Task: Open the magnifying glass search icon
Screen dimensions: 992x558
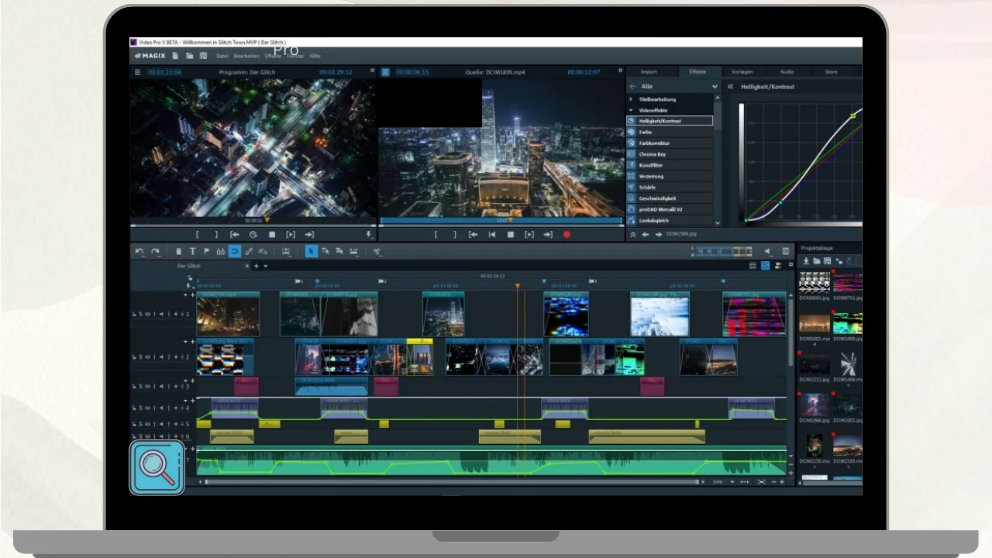Action: 157,467
